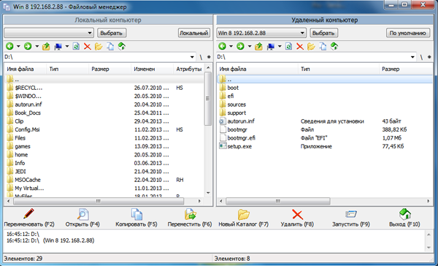Screen dimensions: 438x266
Task: Click green home icon in local toolbar
Action: [121, 46]
